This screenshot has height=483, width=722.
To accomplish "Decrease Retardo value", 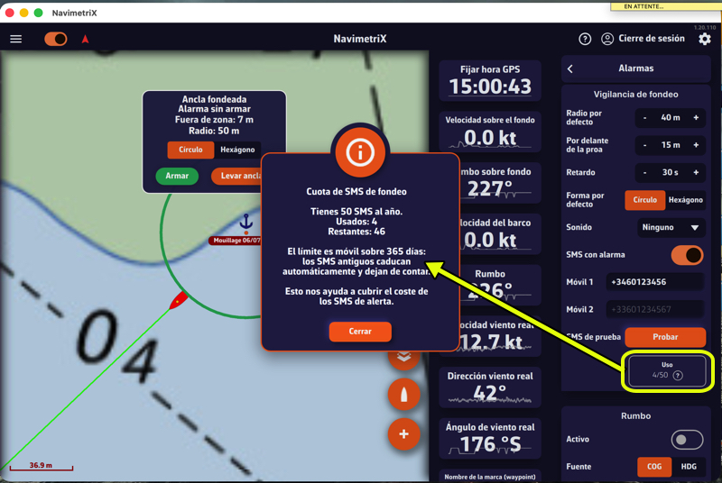I will (x=644, y=173).
